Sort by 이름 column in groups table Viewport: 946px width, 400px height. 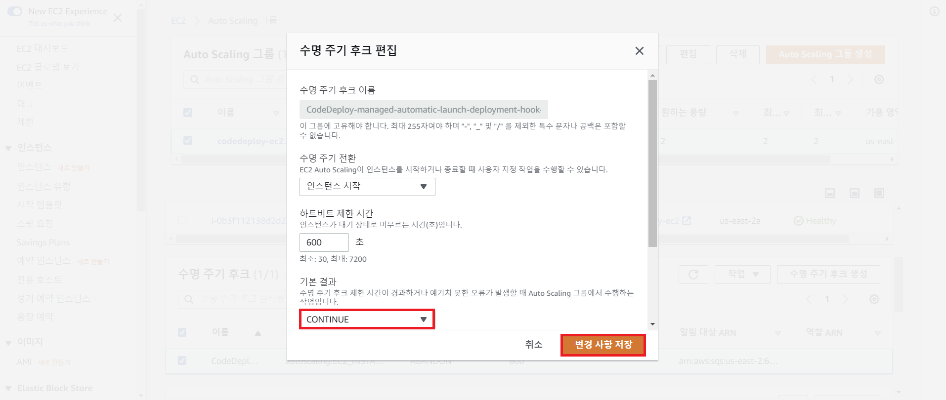coord(276,113)
